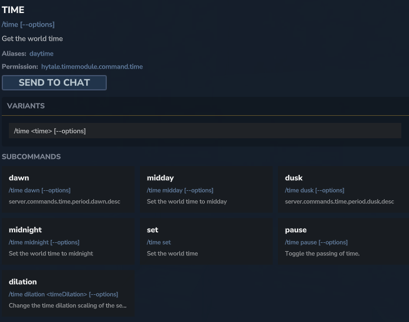Image resolution: width=409 pixels, height=322 pixels.
Task: Open the set subcommand card
Action: [206, 242]
